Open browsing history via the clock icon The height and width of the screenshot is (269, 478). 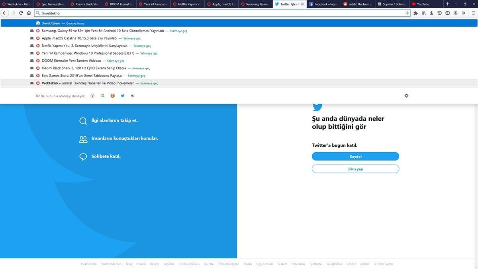click(439, 13)
